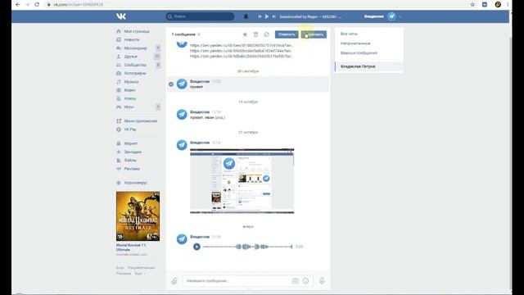Open the screenshot image attachment in the chat
Image resolution: width=524 pixels, height=295 pixels.
click(x=242, y=180)
